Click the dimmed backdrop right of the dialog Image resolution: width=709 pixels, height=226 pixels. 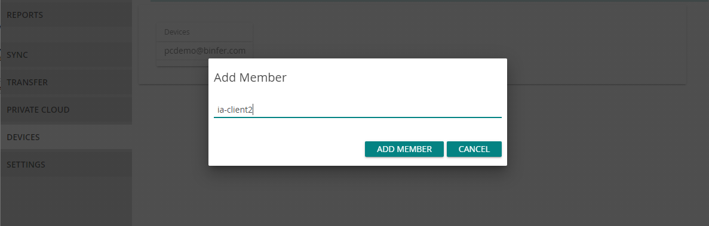(x=606, y=135)
